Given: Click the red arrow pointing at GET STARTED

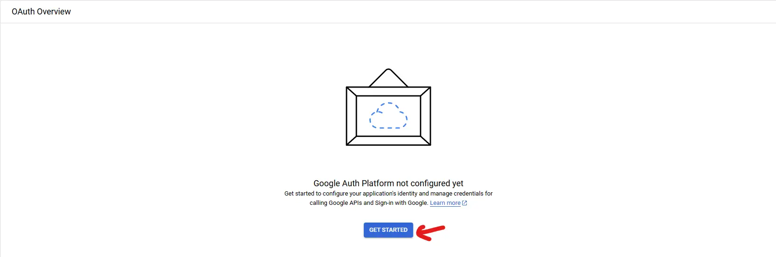Looking at the screenshot, I should coord(430,232).
